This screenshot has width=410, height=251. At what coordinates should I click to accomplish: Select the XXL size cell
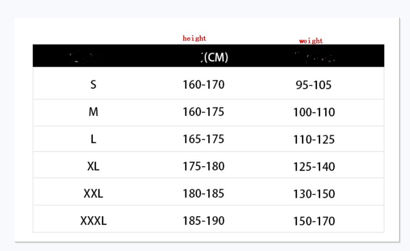point(93,194)
